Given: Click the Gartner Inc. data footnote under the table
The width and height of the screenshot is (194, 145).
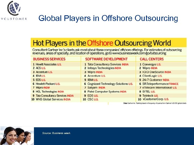Looking at the screenshot, I should click(155, 103).
